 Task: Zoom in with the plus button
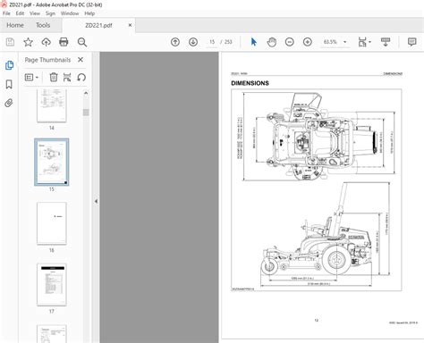308,42
